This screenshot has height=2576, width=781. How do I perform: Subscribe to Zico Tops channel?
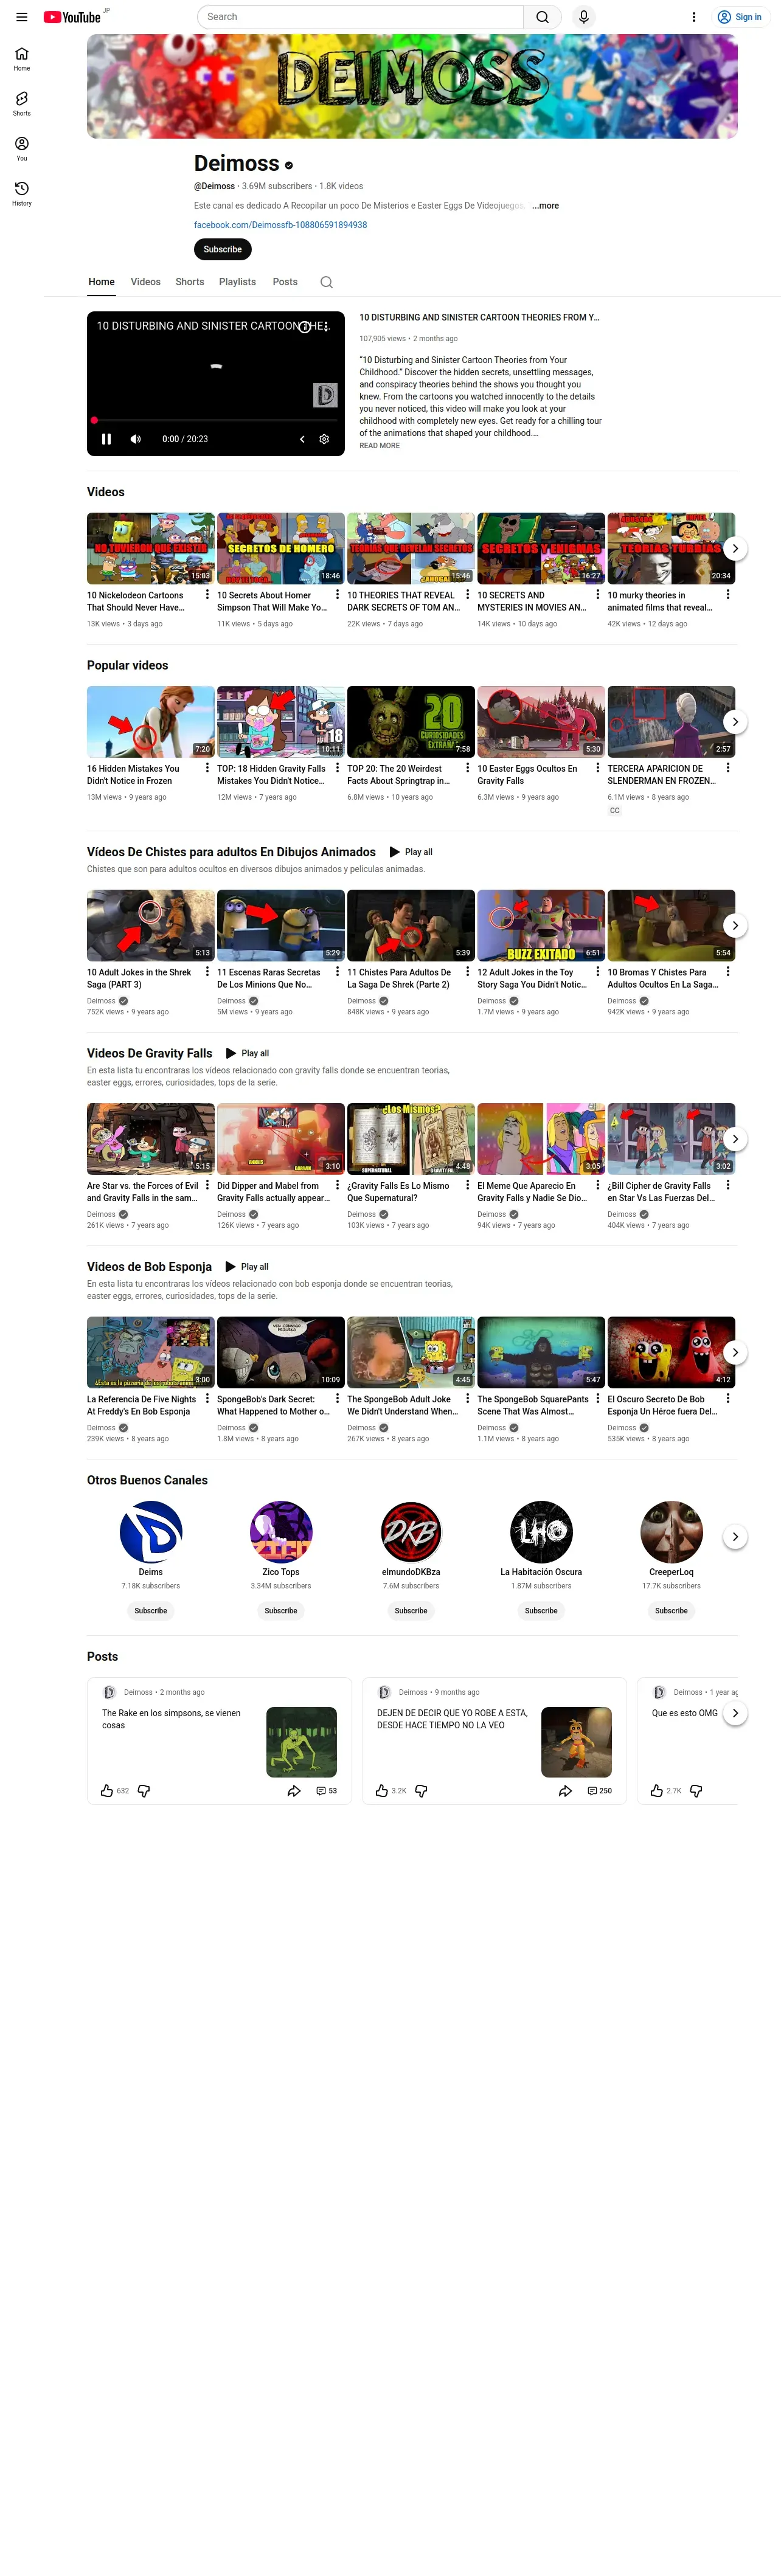coord(281,1611)
